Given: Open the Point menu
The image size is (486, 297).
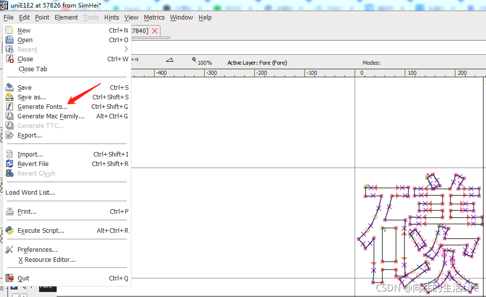Looking at the screenshot, I should pos(42,18).
